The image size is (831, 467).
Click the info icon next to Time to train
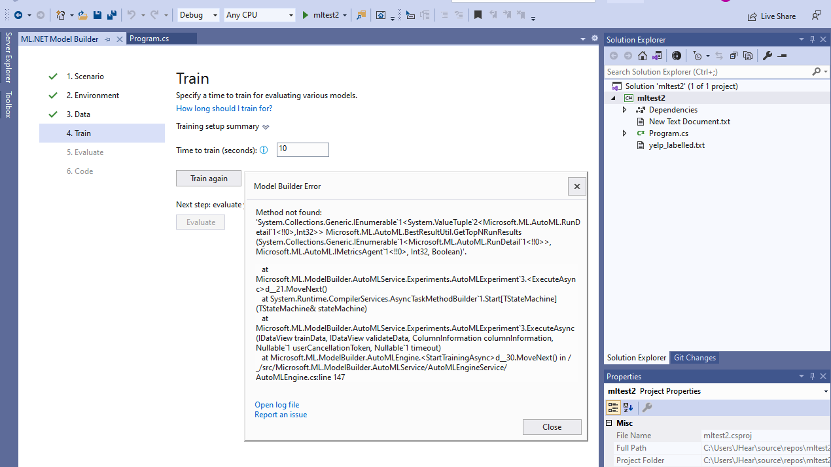pos(264,150)
